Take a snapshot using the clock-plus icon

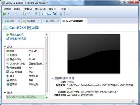[24, 14]
